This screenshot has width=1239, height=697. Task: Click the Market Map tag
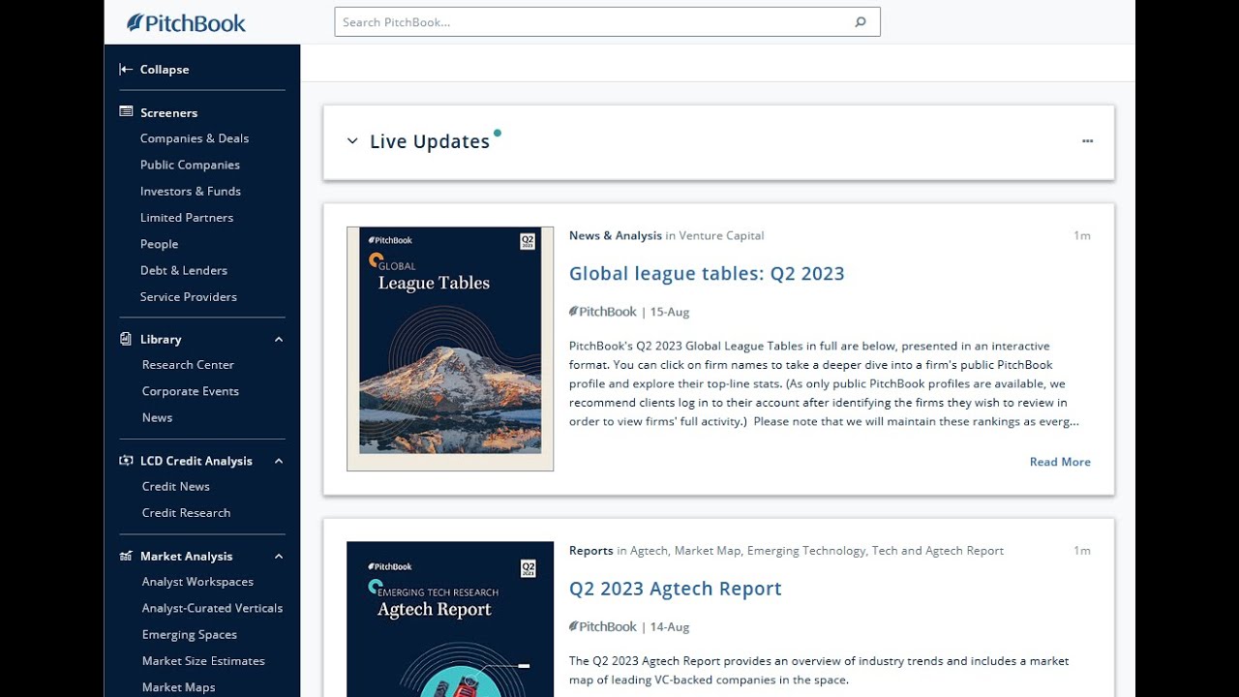pos(708,551)
